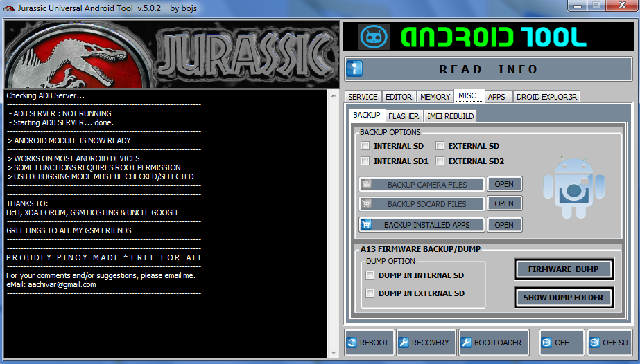Click the blue cart icon on Backup Installed Apps
640x364 pixels.
point(367,224)
